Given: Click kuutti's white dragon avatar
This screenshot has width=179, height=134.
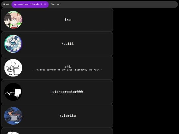Looking at the screenshot, I should pyautogui.click(x=13, y=44).
